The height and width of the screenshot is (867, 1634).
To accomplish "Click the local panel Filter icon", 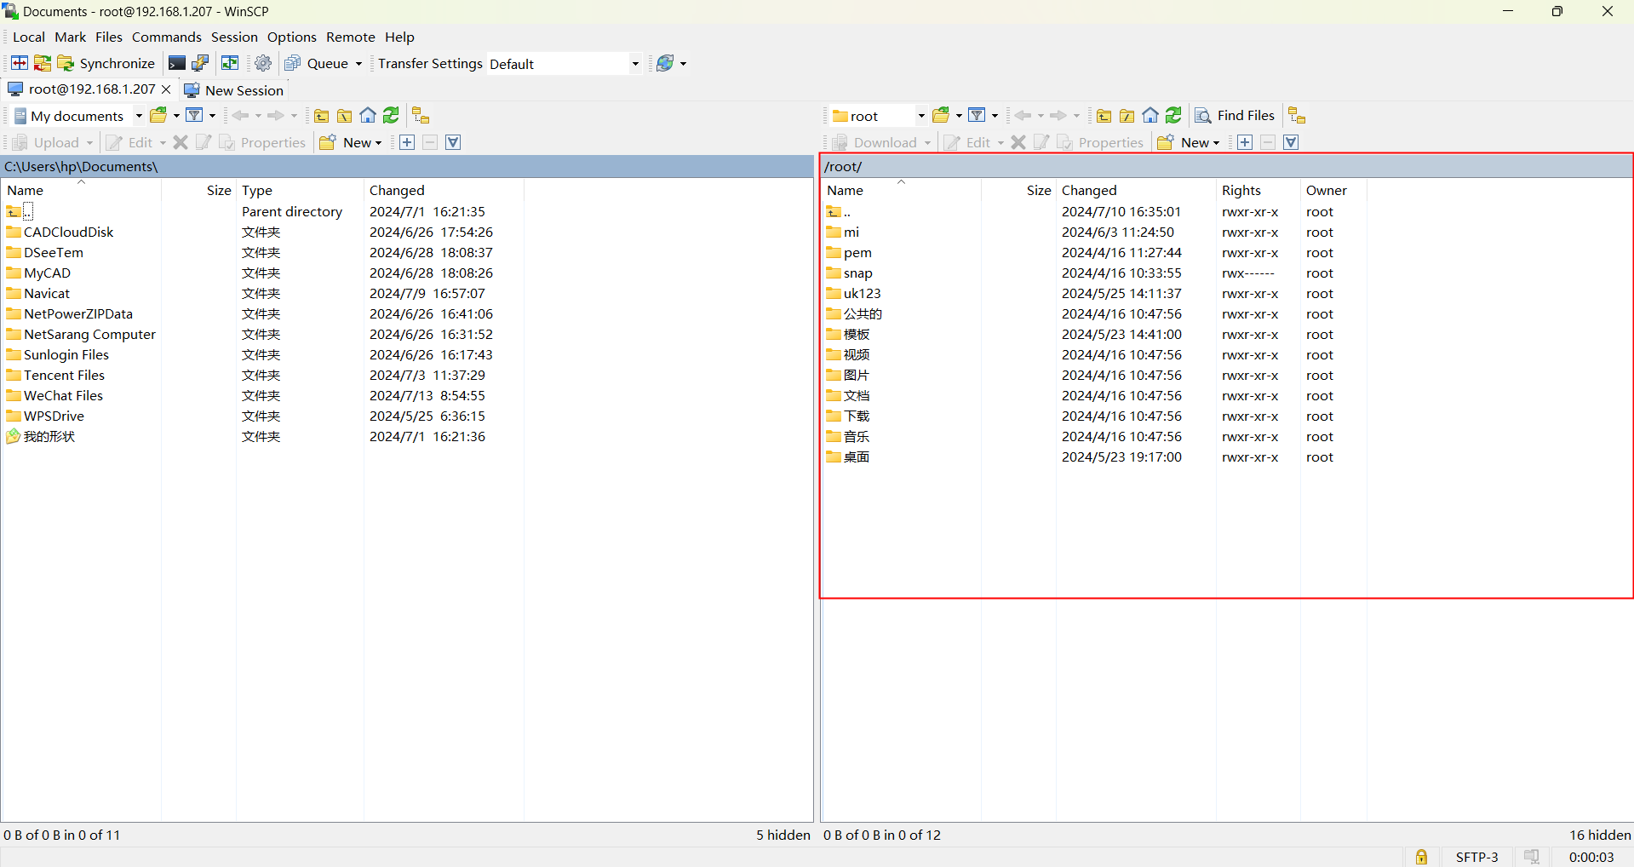I will tap(195, 115).
